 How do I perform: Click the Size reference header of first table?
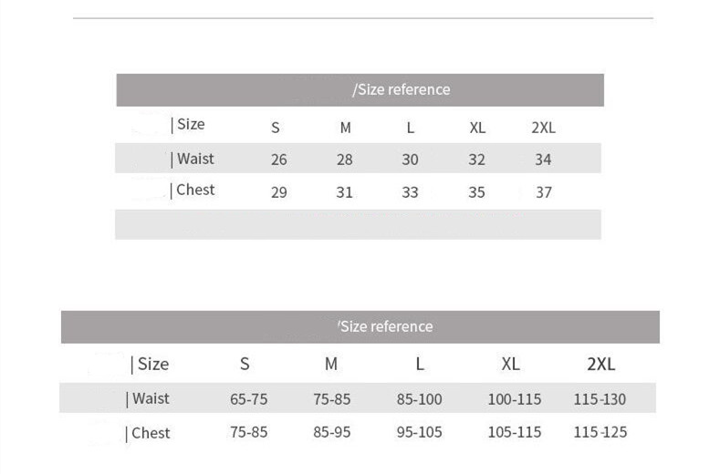pyautogui.click(x=402, y=89)
